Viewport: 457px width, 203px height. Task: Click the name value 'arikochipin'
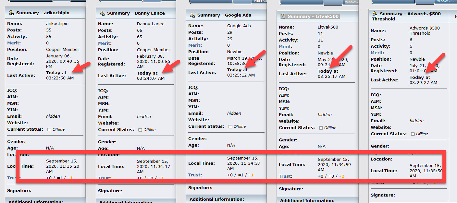pos(57,24)
